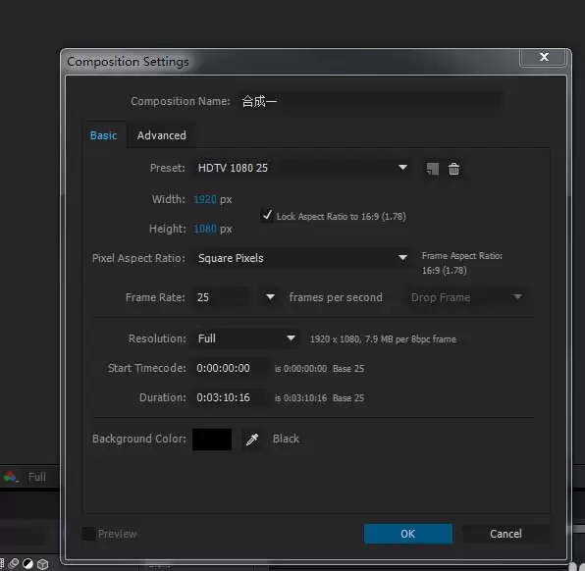
Task: Click the Start Timecode field 0:00:00:00
Action: click(x=231, y=368)
